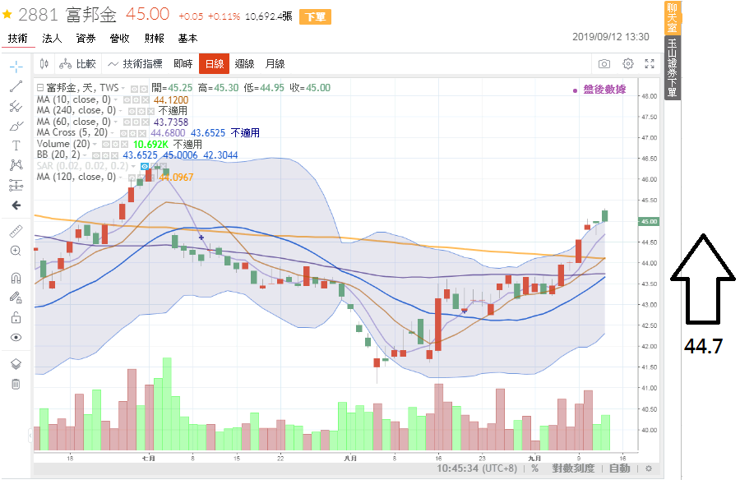
Task: Click the back arrow in the drawing toolbar
Action: click(16, 205)
